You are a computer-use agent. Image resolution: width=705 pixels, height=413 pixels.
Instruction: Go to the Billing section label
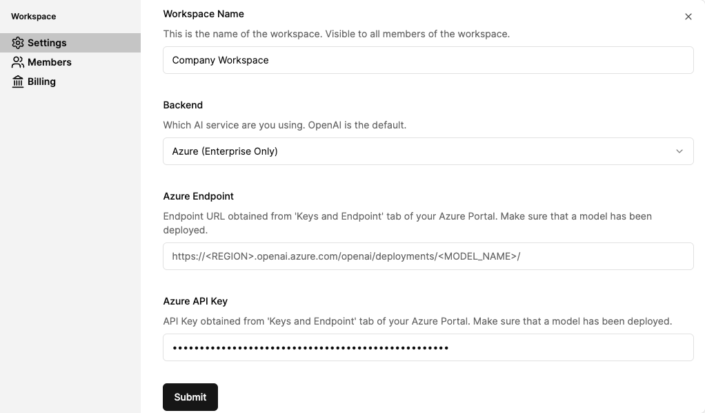pyautogui.click(x=41, y=81)
